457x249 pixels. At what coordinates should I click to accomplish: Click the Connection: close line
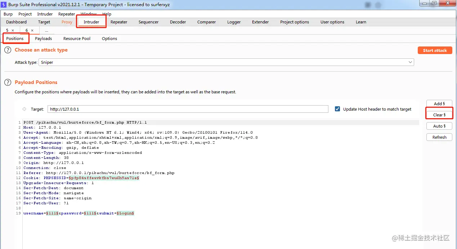pyautogui.click(x=45, y=168)
